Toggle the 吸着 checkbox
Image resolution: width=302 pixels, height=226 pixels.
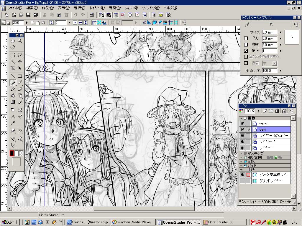246,63
